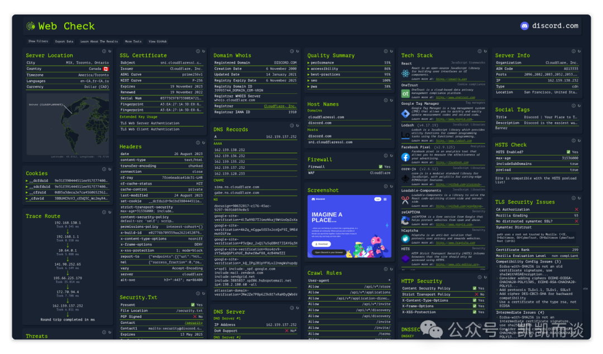Refresh the Trace Route card
Image resolution: width=603 pixels, height=354 pixels.
[109, 212]
